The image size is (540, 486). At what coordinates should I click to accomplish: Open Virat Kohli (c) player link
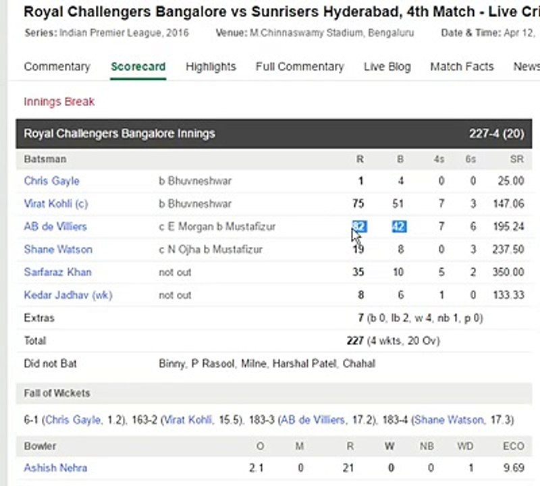click(x=56, y=204)
